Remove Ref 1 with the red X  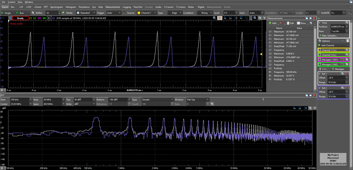[x=347, y=74]
